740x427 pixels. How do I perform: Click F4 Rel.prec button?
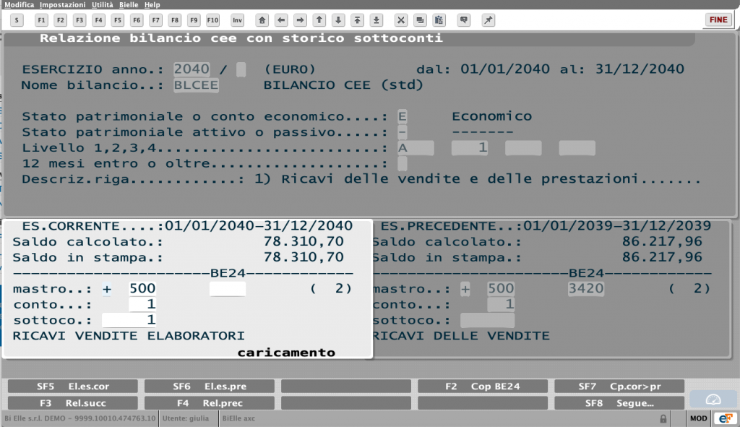click(x=209, y=403)
